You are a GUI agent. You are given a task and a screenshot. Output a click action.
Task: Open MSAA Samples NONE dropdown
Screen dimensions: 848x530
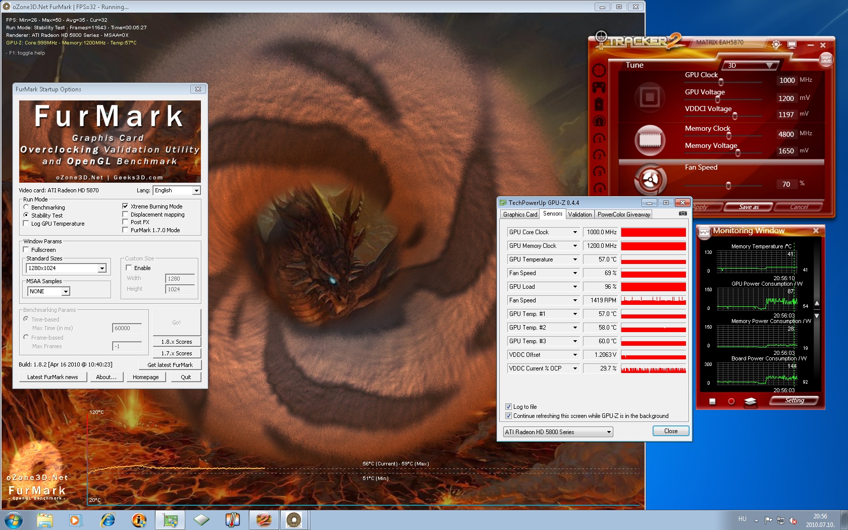coord(48,291)
